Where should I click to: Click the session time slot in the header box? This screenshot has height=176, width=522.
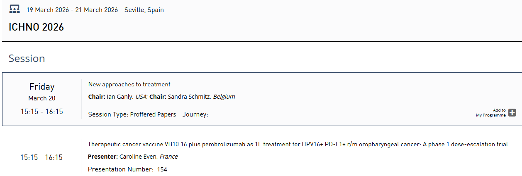tap(42, 112)
